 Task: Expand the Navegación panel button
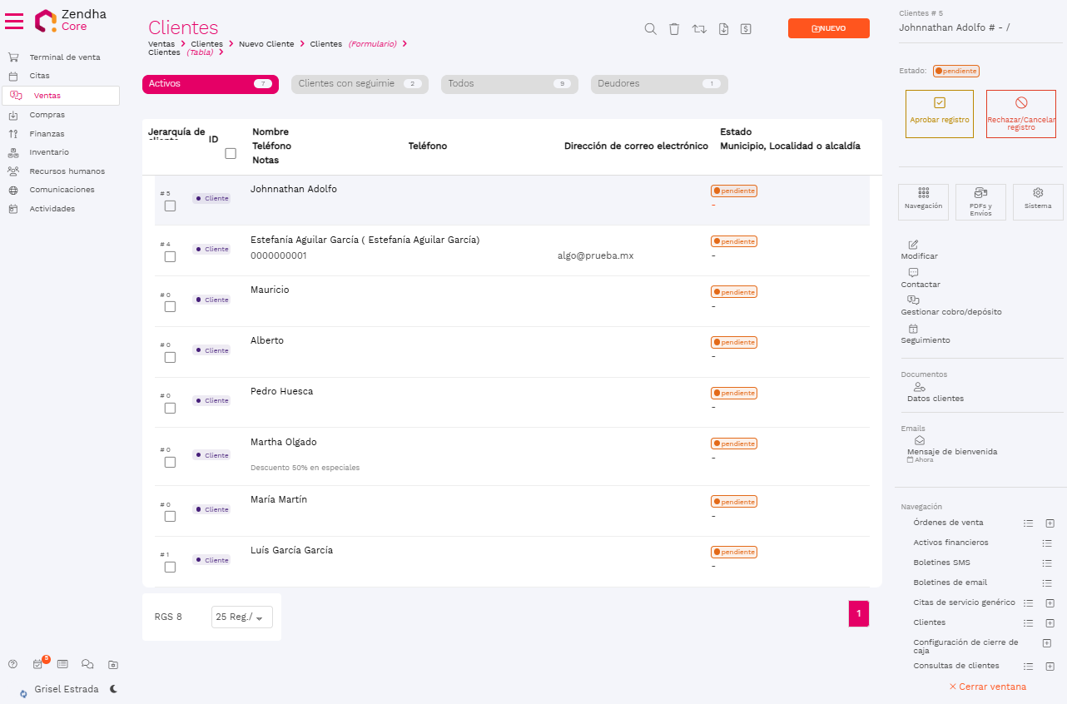tap(923, 201)
